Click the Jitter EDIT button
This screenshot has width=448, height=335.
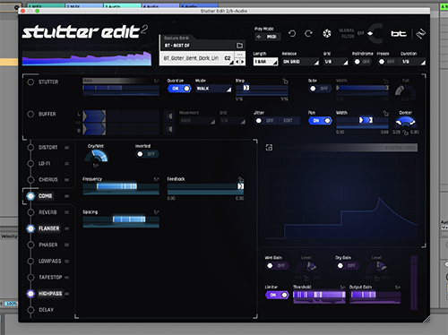pyautogui.click(x=288, y=121)
